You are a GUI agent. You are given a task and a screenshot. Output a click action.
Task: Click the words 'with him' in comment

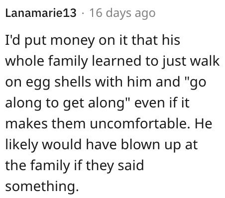(x=123, y=82)
